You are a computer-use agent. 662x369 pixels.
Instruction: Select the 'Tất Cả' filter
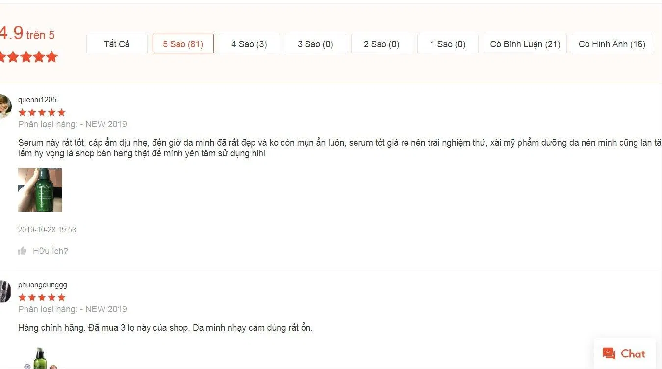[x=117, y=44]
